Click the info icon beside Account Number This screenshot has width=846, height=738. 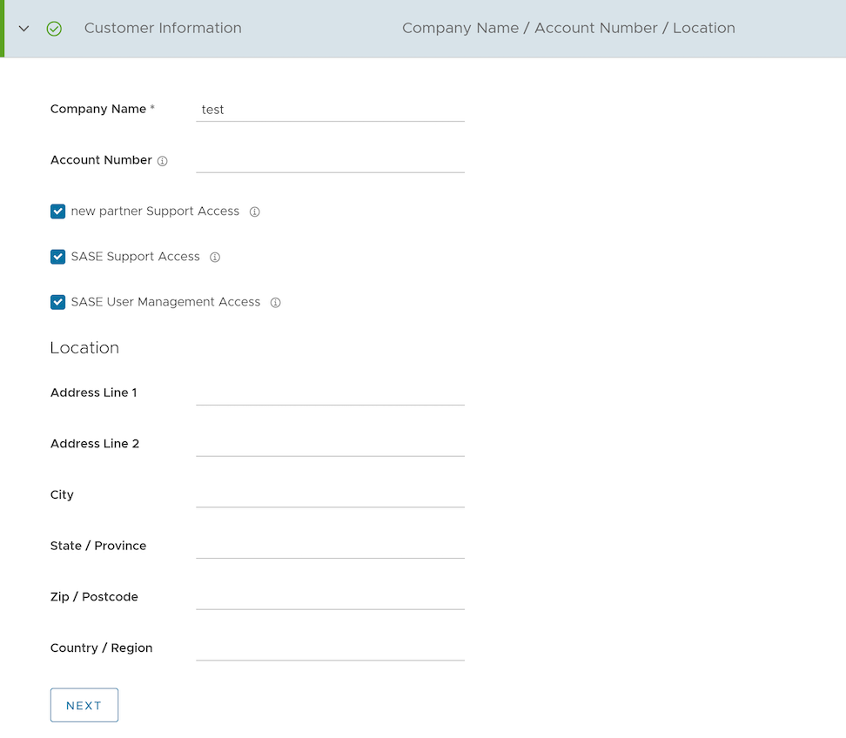(163, 161)
